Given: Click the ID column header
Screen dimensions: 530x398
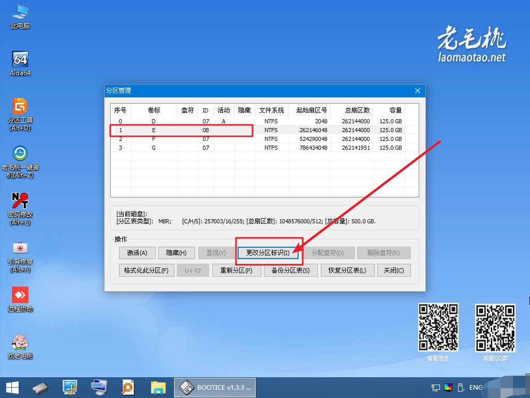Looking at the screenshot, I should click(x=206, y=110).
